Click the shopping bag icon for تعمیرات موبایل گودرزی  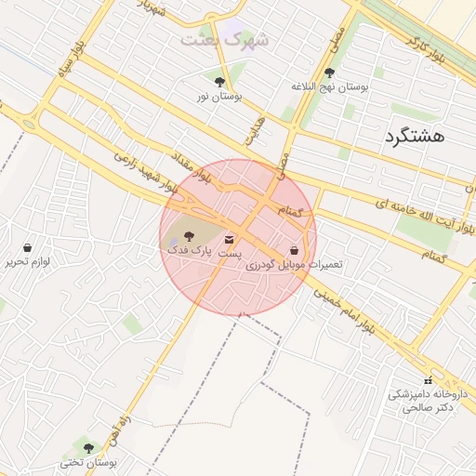coord(294,250)
